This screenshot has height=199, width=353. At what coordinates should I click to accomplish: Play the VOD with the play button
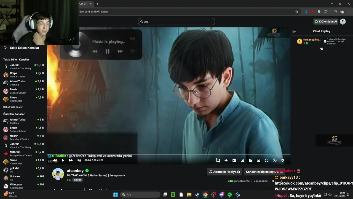[63, 160]
